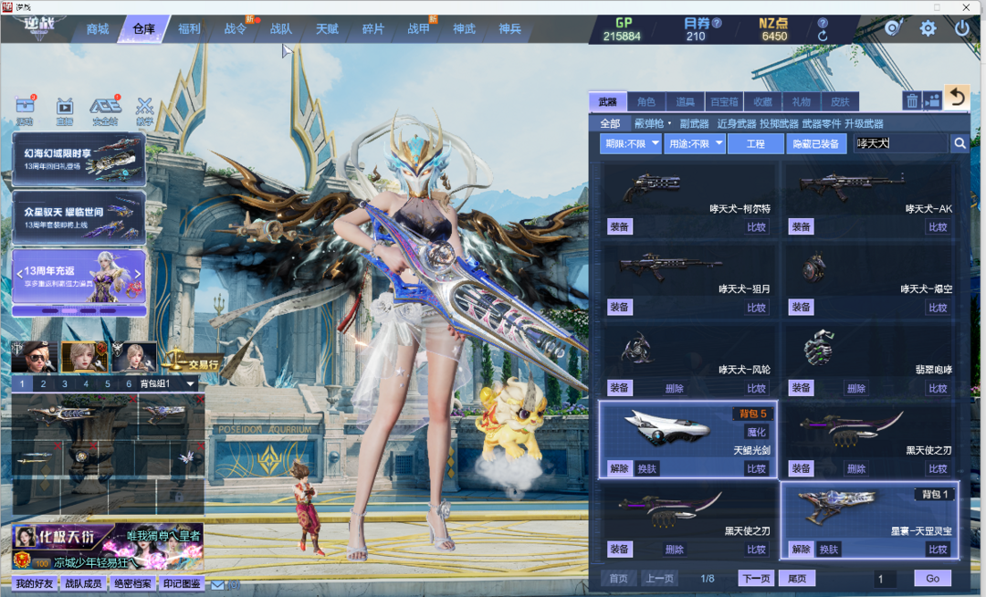Click 删除 for 哮天犬-风轮
The image size is (986, 597).
675,388
